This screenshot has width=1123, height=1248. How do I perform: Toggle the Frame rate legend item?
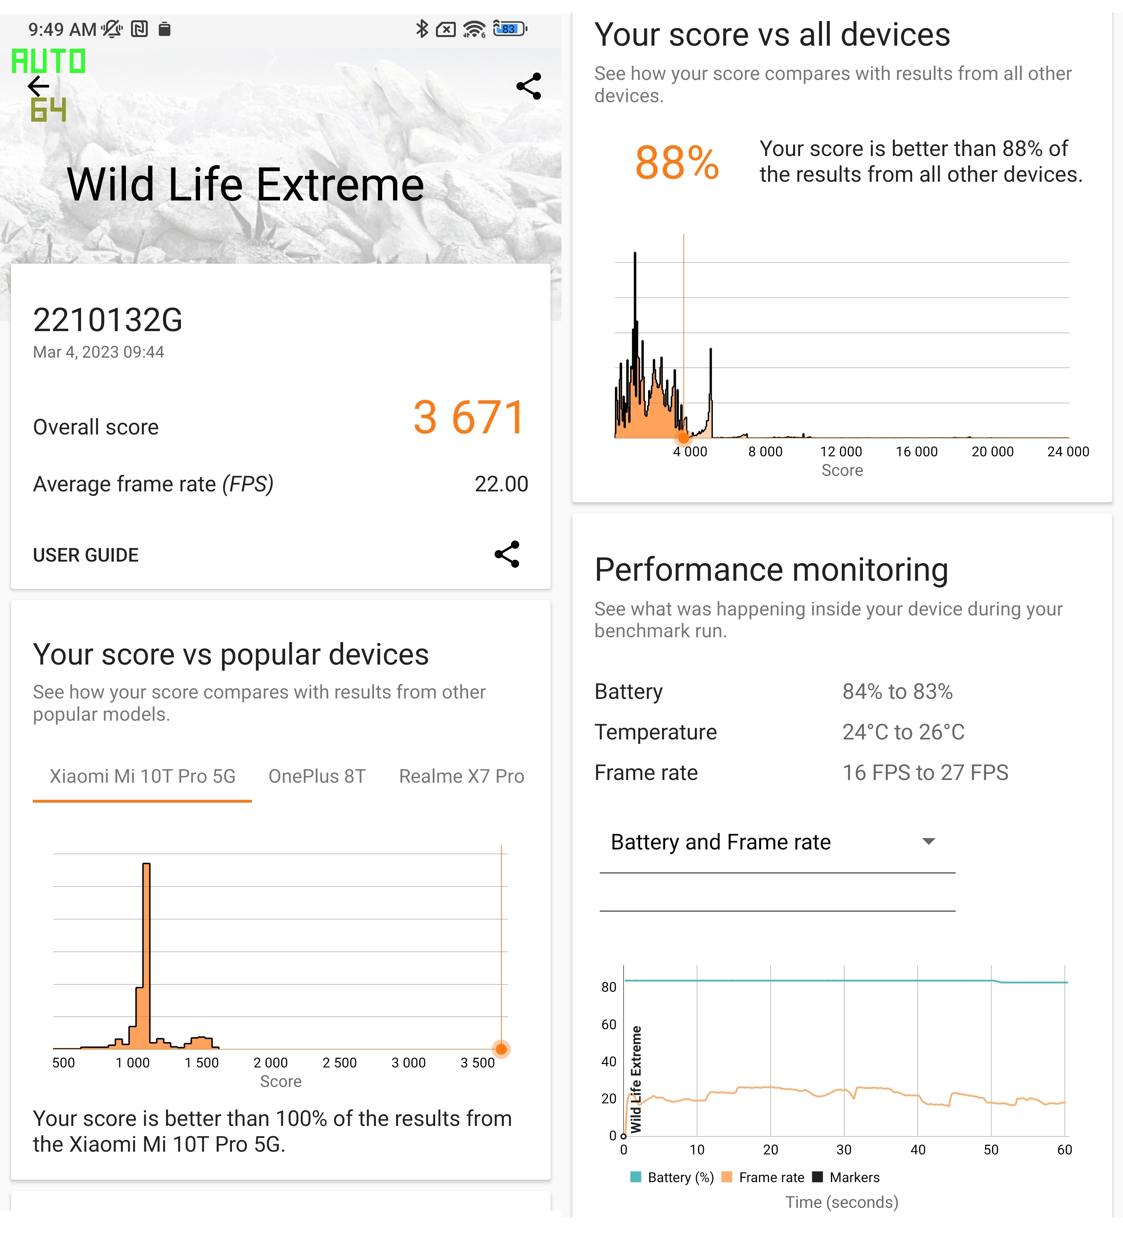(763, 1177)
